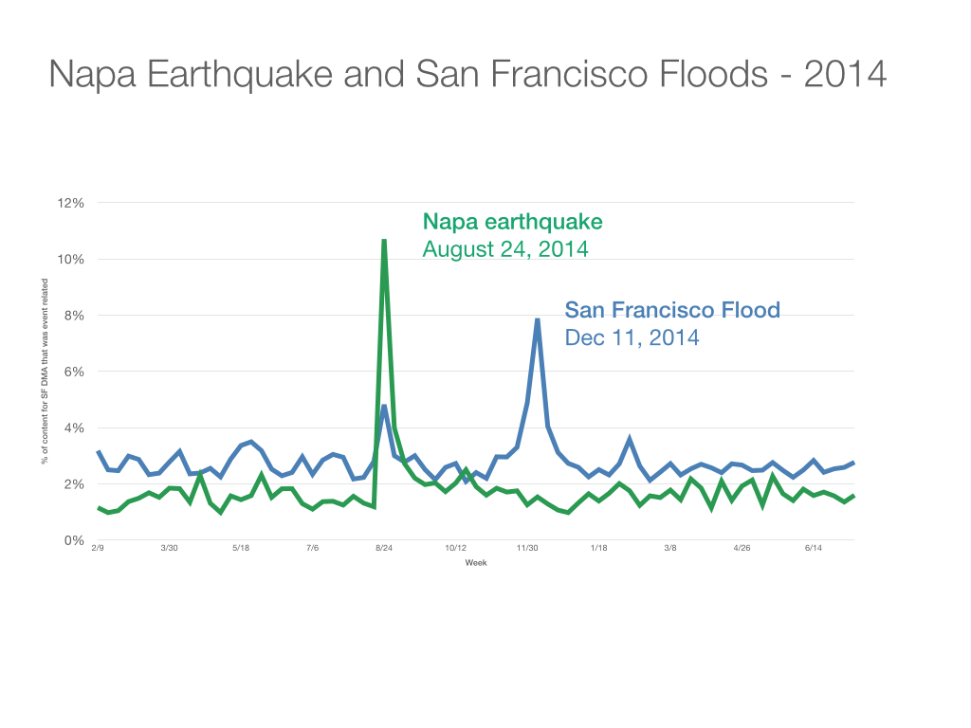Click the Week x-axis title

476,563
